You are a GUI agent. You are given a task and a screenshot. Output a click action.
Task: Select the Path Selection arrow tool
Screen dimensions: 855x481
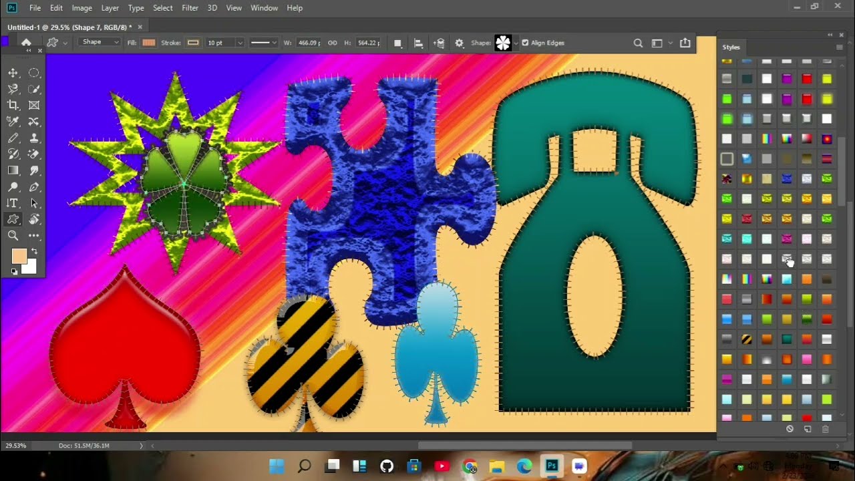coord(34,203)
